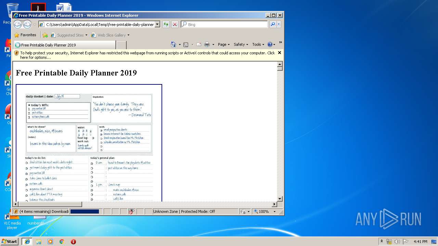Open recent pages dropdown next to Forward
Viewport: 438px width, 246px height.
pyautogui.click(x=35, y=25)
